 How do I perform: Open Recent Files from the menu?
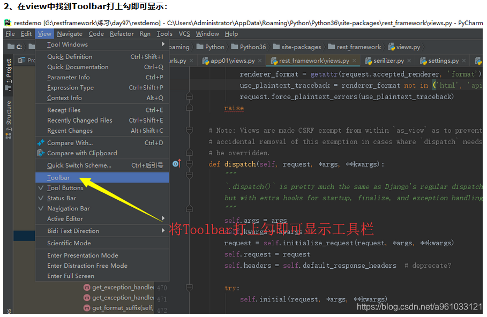click(102, 110)
